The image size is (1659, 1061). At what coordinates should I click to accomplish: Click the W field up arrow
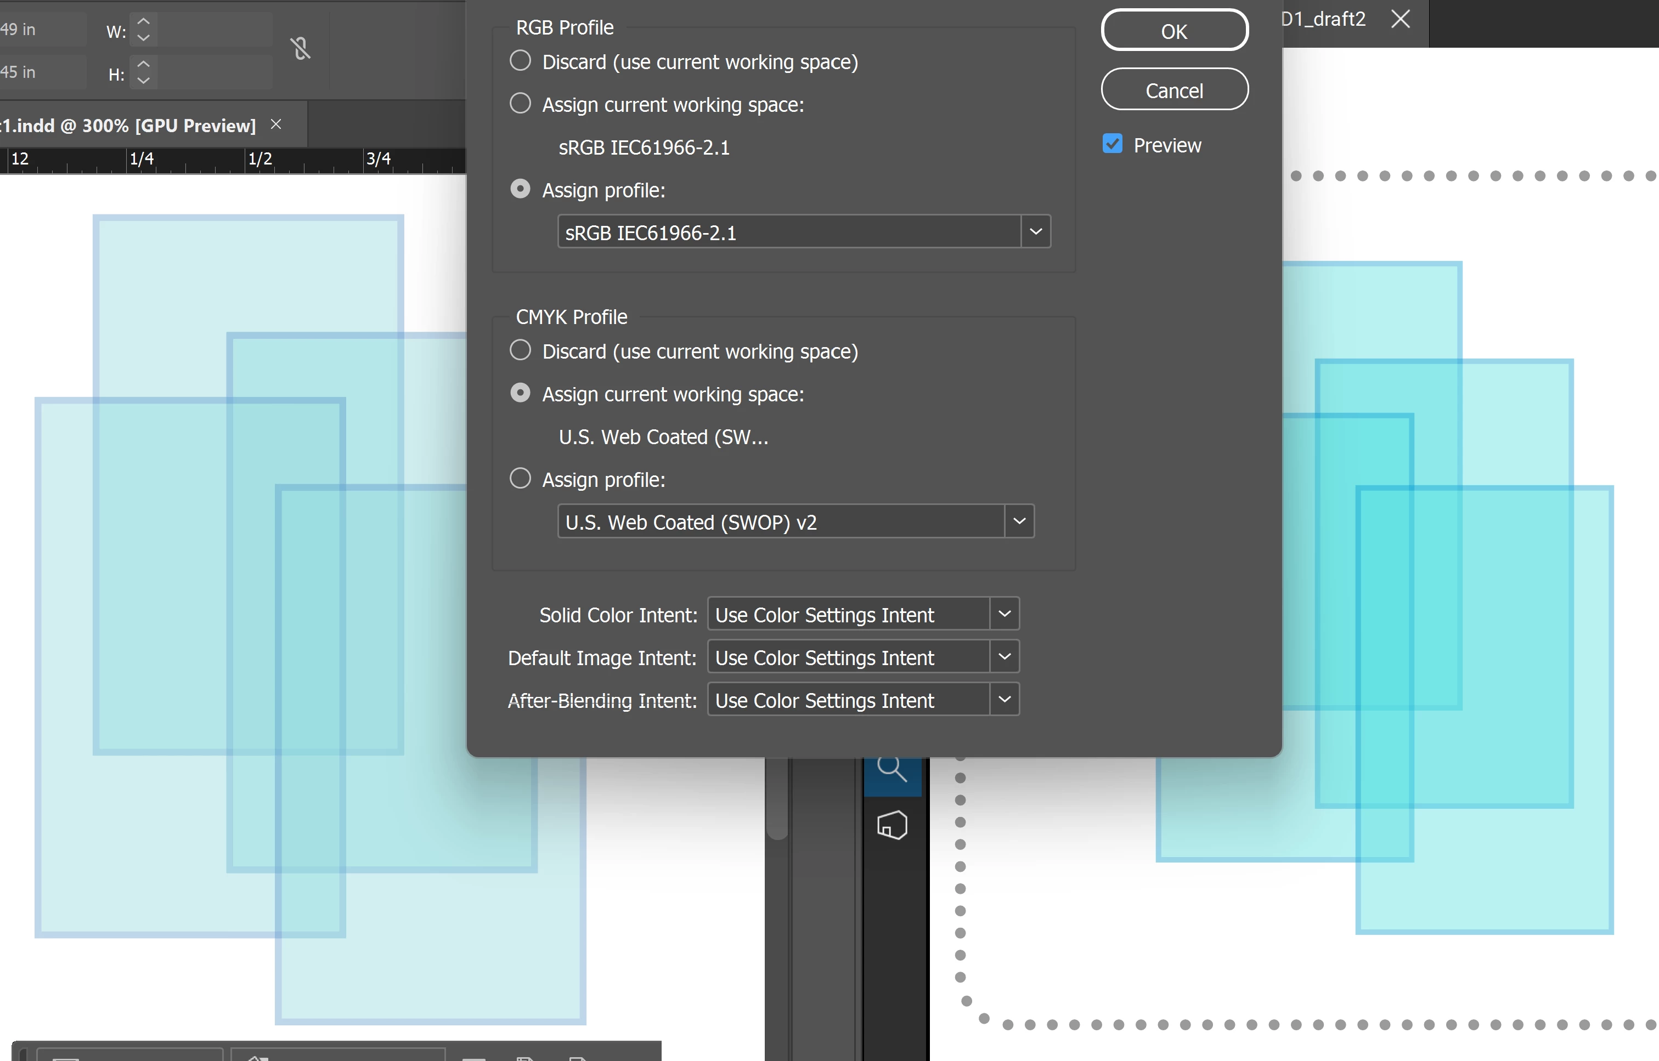pyautogui.click(x=143, y=21)
